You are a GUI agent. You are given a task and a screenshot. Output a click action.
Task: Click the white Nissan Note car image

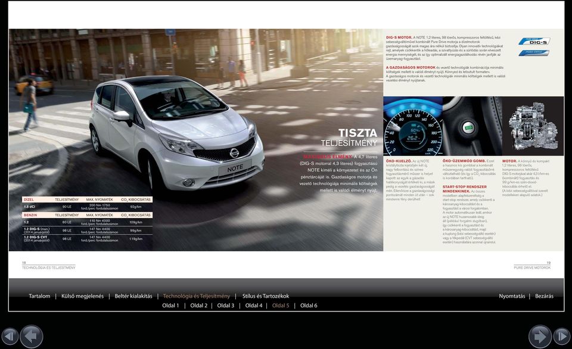[176, 133]
